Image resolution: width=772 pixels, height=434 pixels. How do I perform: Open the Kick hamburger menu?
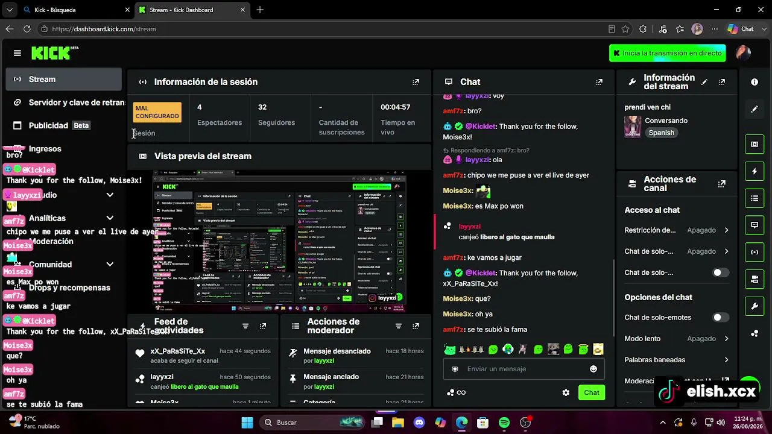[17, 53]
